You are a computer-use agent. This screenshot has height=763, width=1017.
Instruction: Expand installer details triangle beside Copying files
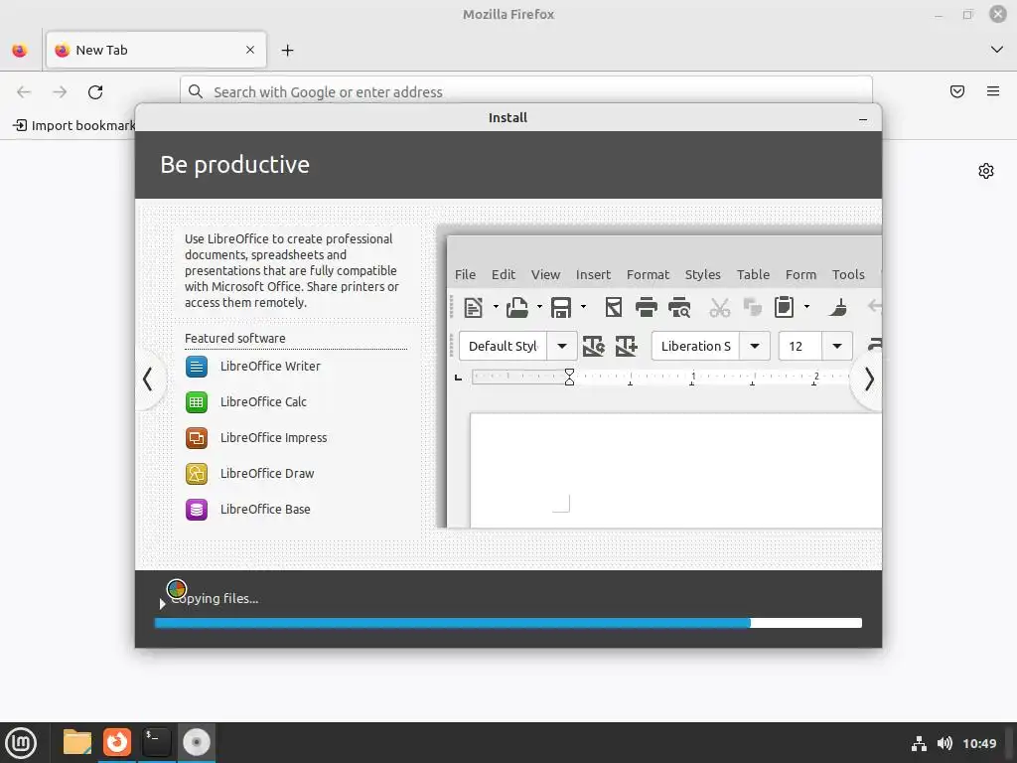(x=162, y=604)
